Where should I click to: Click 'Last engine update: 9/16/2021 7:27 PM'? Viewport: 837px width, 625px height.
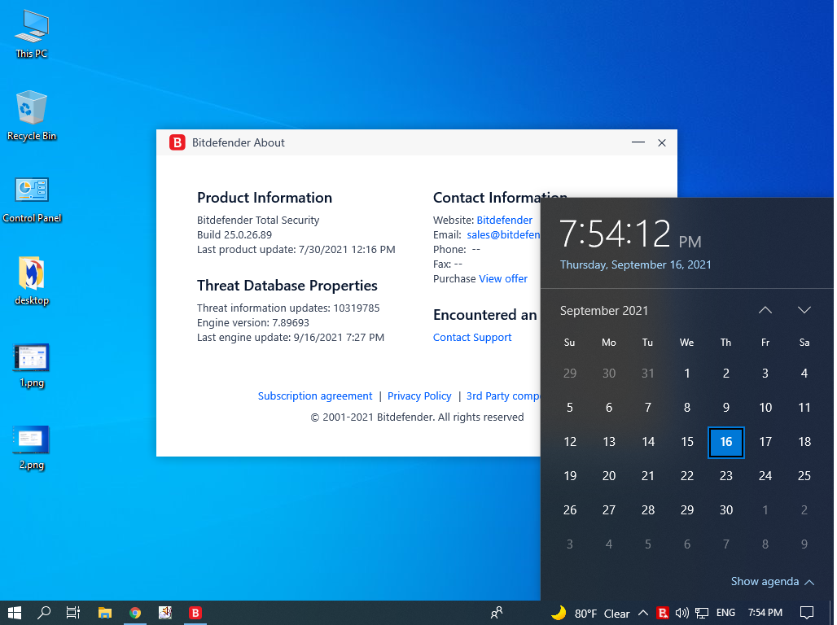tap(291, 337)
